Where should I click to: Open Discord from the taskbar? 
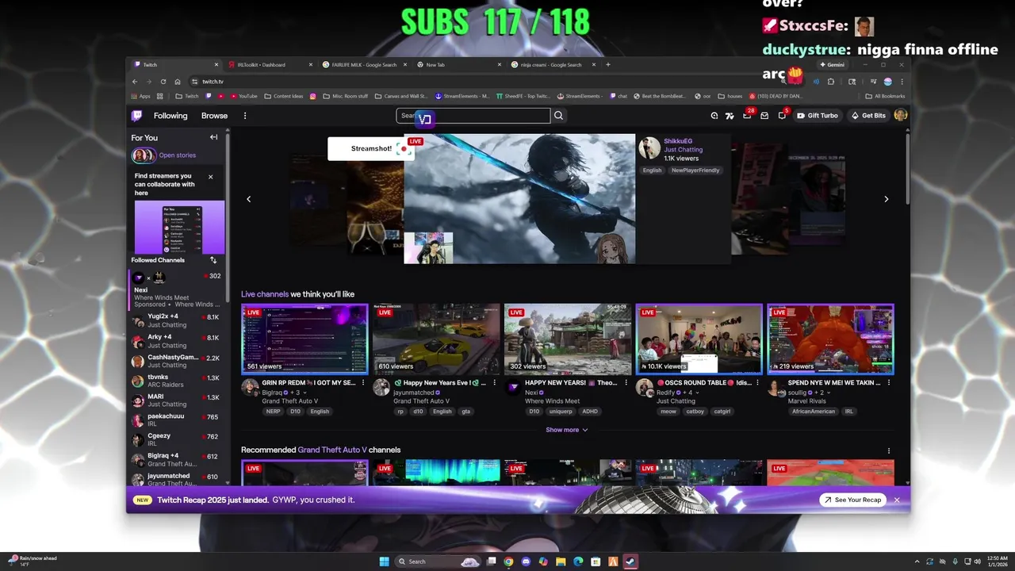click(526, 561)
